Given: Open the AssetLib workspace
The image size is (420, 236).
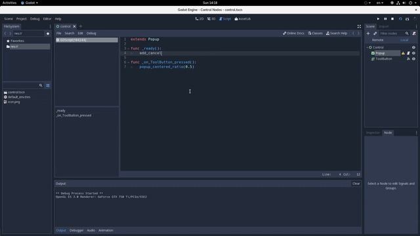Looking at the screenshot, I should coord(243,19).
